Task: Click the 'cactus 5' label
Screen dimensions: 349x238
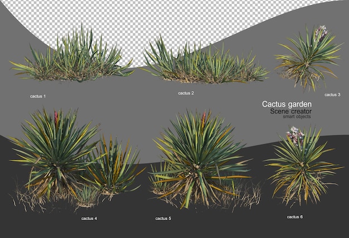Action: click(x=163, y=218)
